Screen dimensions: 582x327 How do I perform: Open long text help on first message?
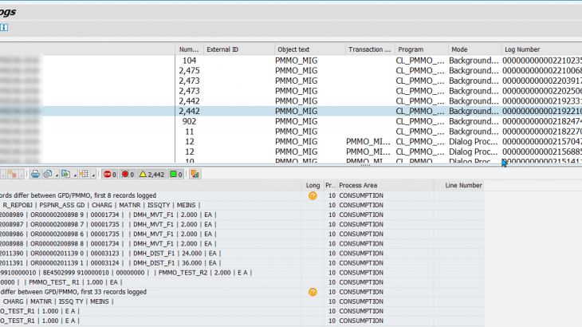[x=313, y=195]
